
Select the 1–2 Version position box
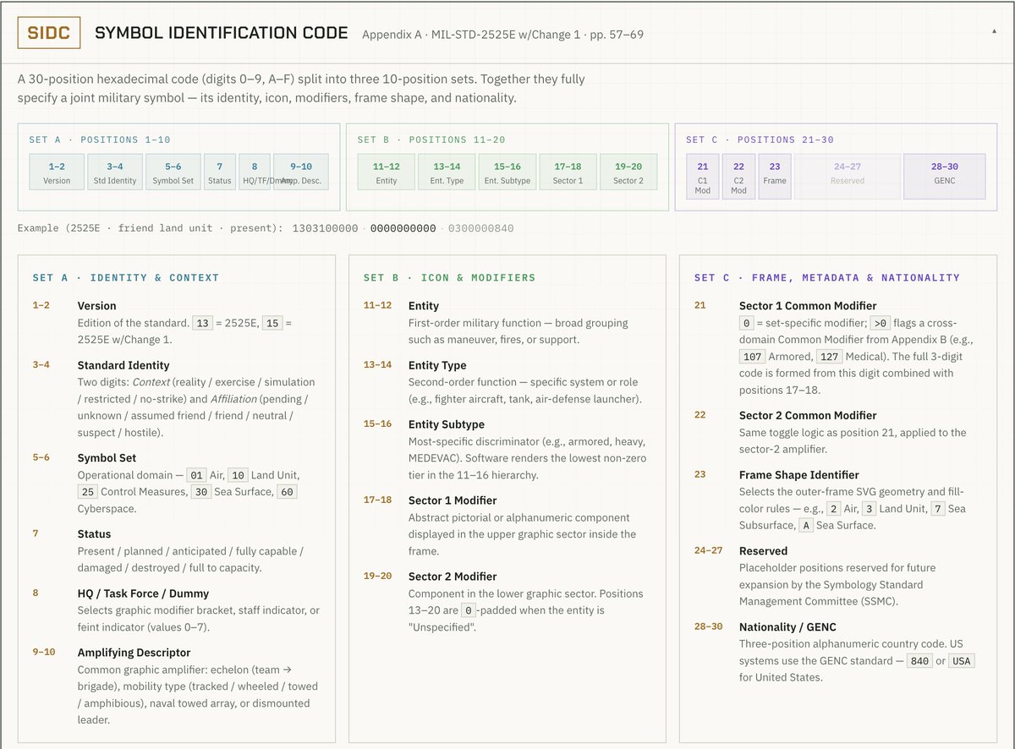[57, 172]
